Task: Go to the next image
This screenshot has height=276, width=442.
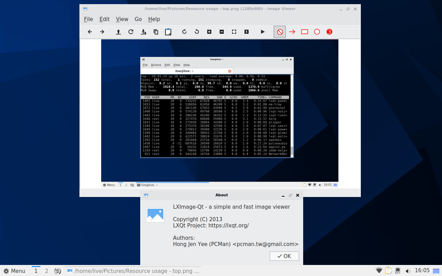Action: (102, 31)
